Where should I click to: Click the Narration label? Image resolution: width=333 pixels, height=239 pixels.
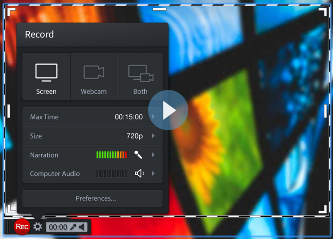(44, 155)
